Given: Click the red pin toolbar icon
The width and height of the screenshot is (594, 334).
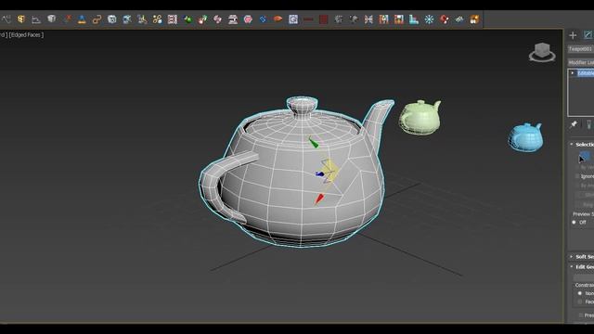Looking at the screenshot, I should click(444, 19).
